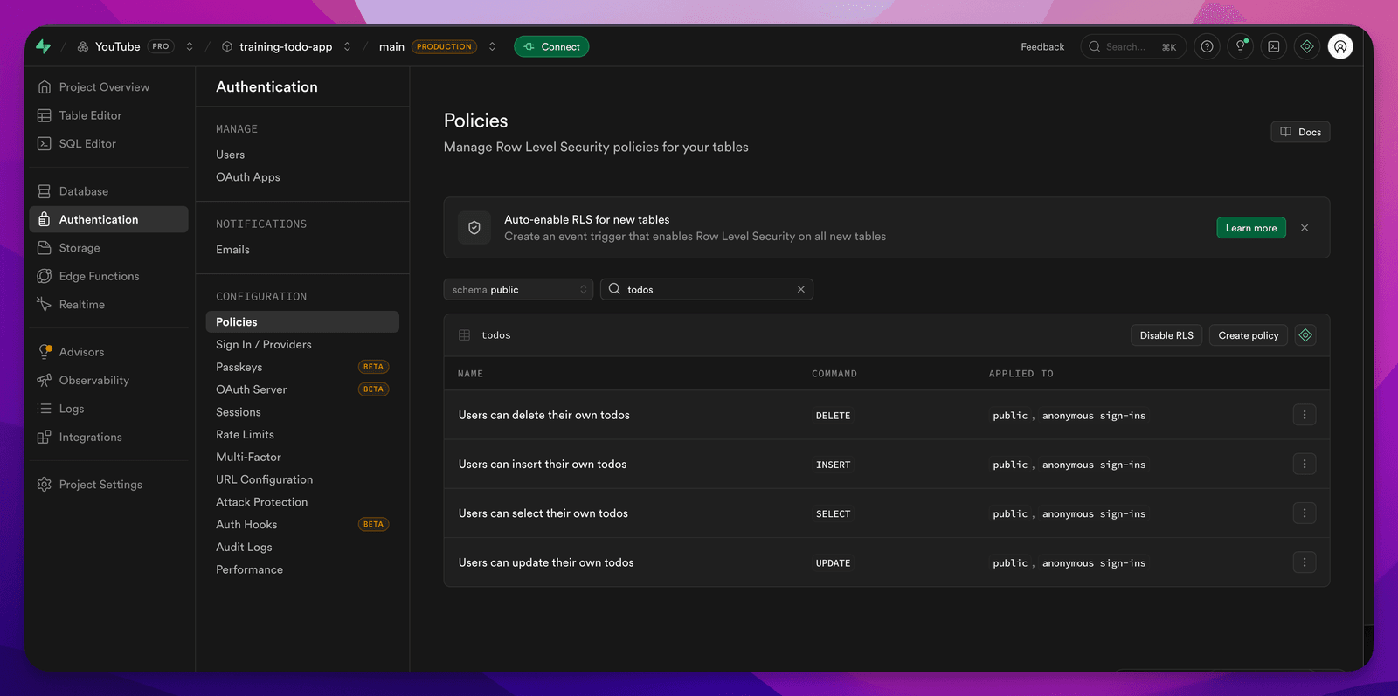This screenshot has height=696, width=1398.
Task: Go to Sign In / Providers settings
Action: click(x=264, y=344)
